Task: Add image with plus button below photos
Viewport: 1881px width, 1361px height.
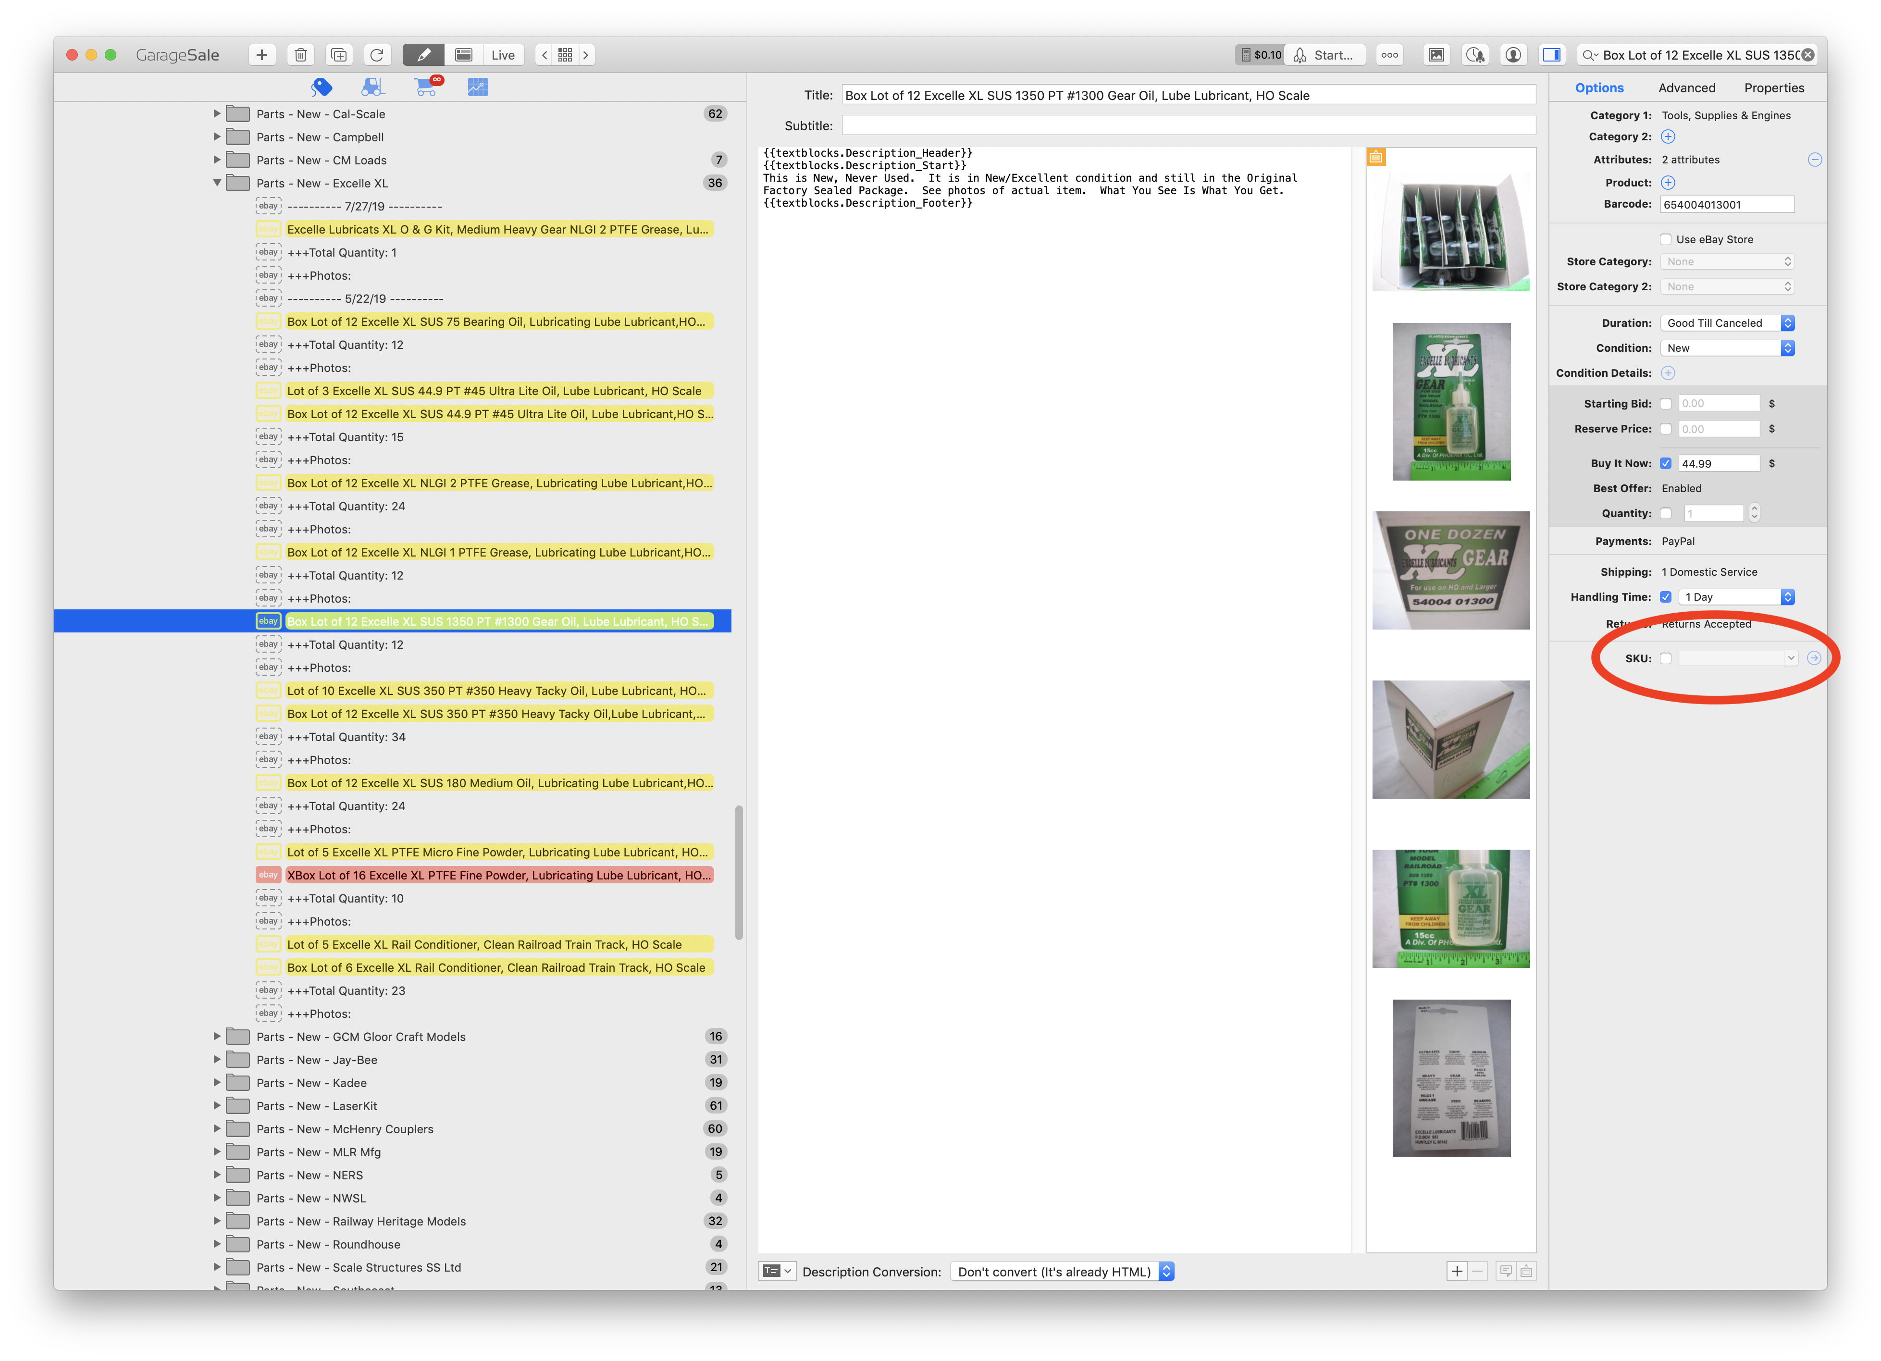Action: click(x=1456, y=1272)
